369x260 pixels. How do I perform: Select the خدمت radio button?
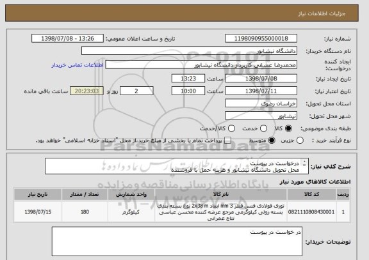[263, 128]
